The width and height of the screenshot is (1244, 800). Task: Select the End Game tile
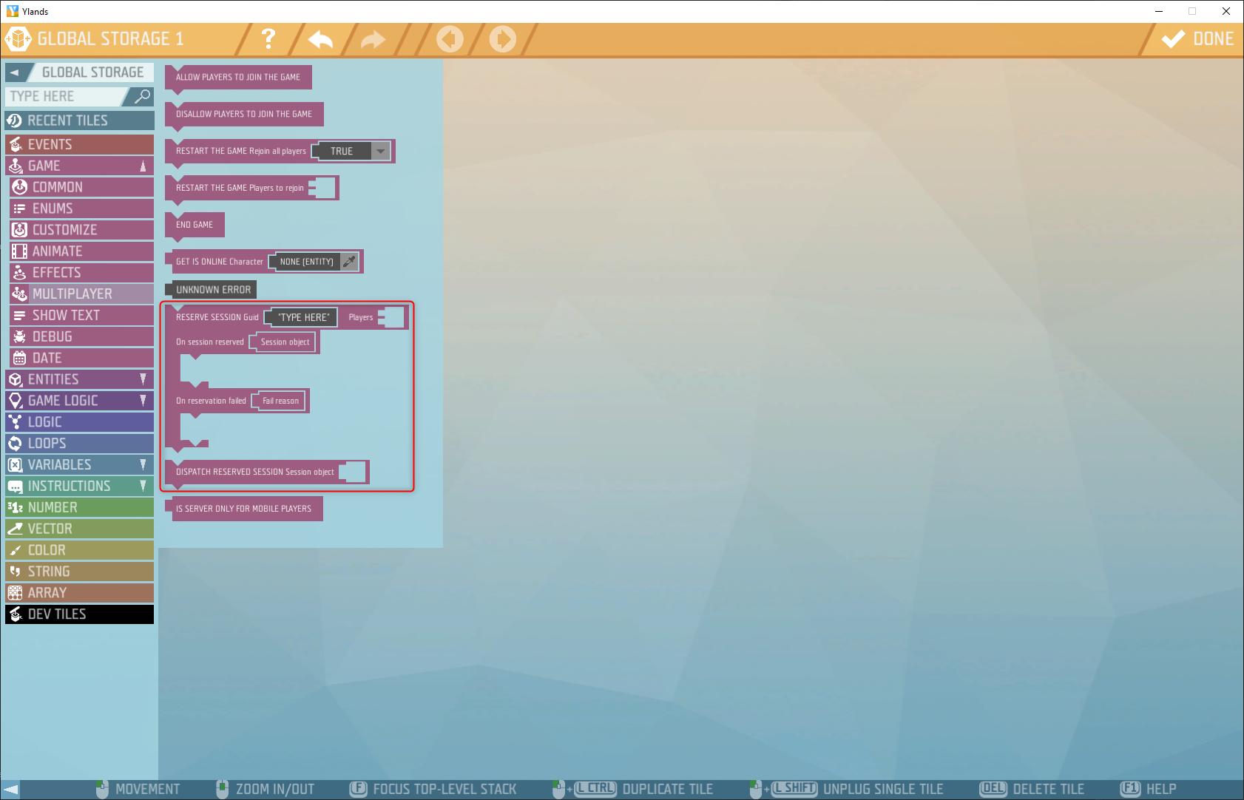point(195,225)
